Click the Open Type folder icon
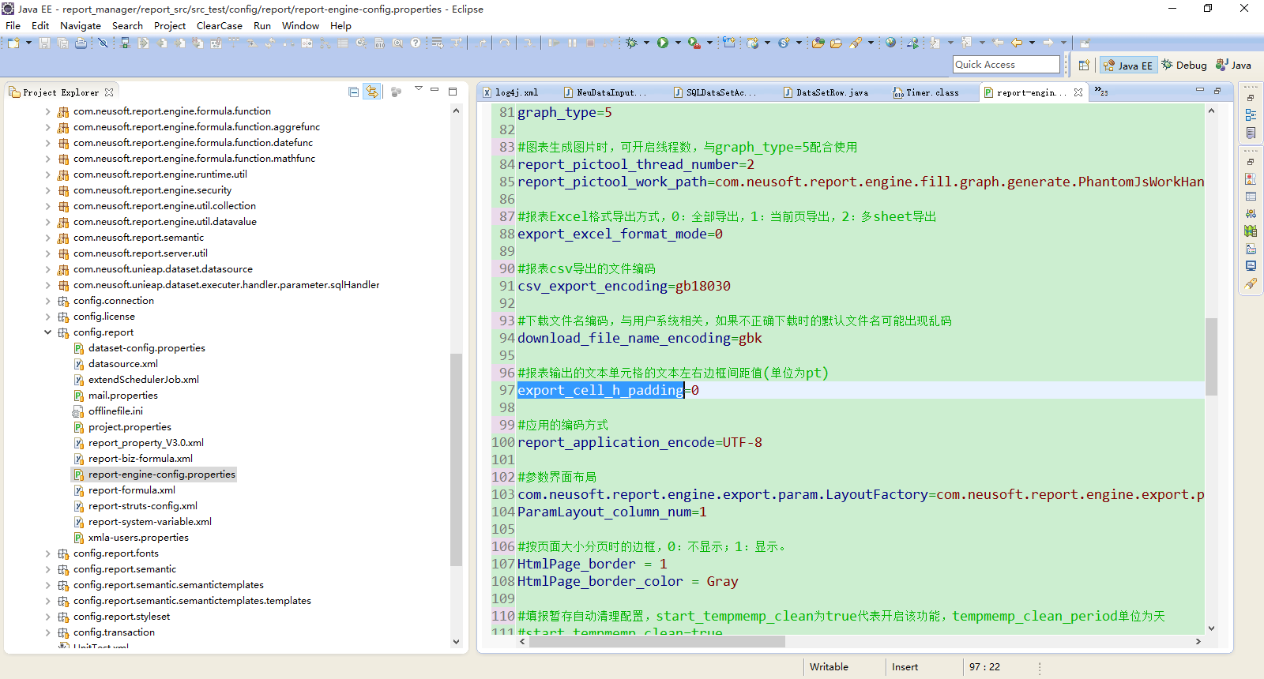Screen dimensions: 1264x679 (818, 43)
